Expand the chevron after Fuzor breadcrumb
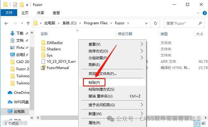208x127 pixels. (x=128, y=23)
